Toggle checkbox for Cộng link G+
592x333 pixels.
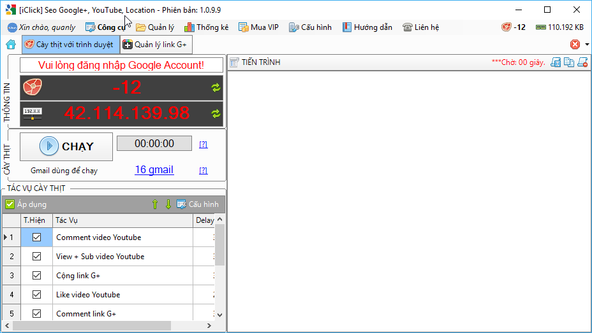click(x=36, y=276)
